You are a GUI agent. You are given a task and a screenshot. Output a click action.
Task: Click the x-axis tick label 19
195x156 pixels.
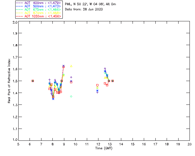(178, 144)
